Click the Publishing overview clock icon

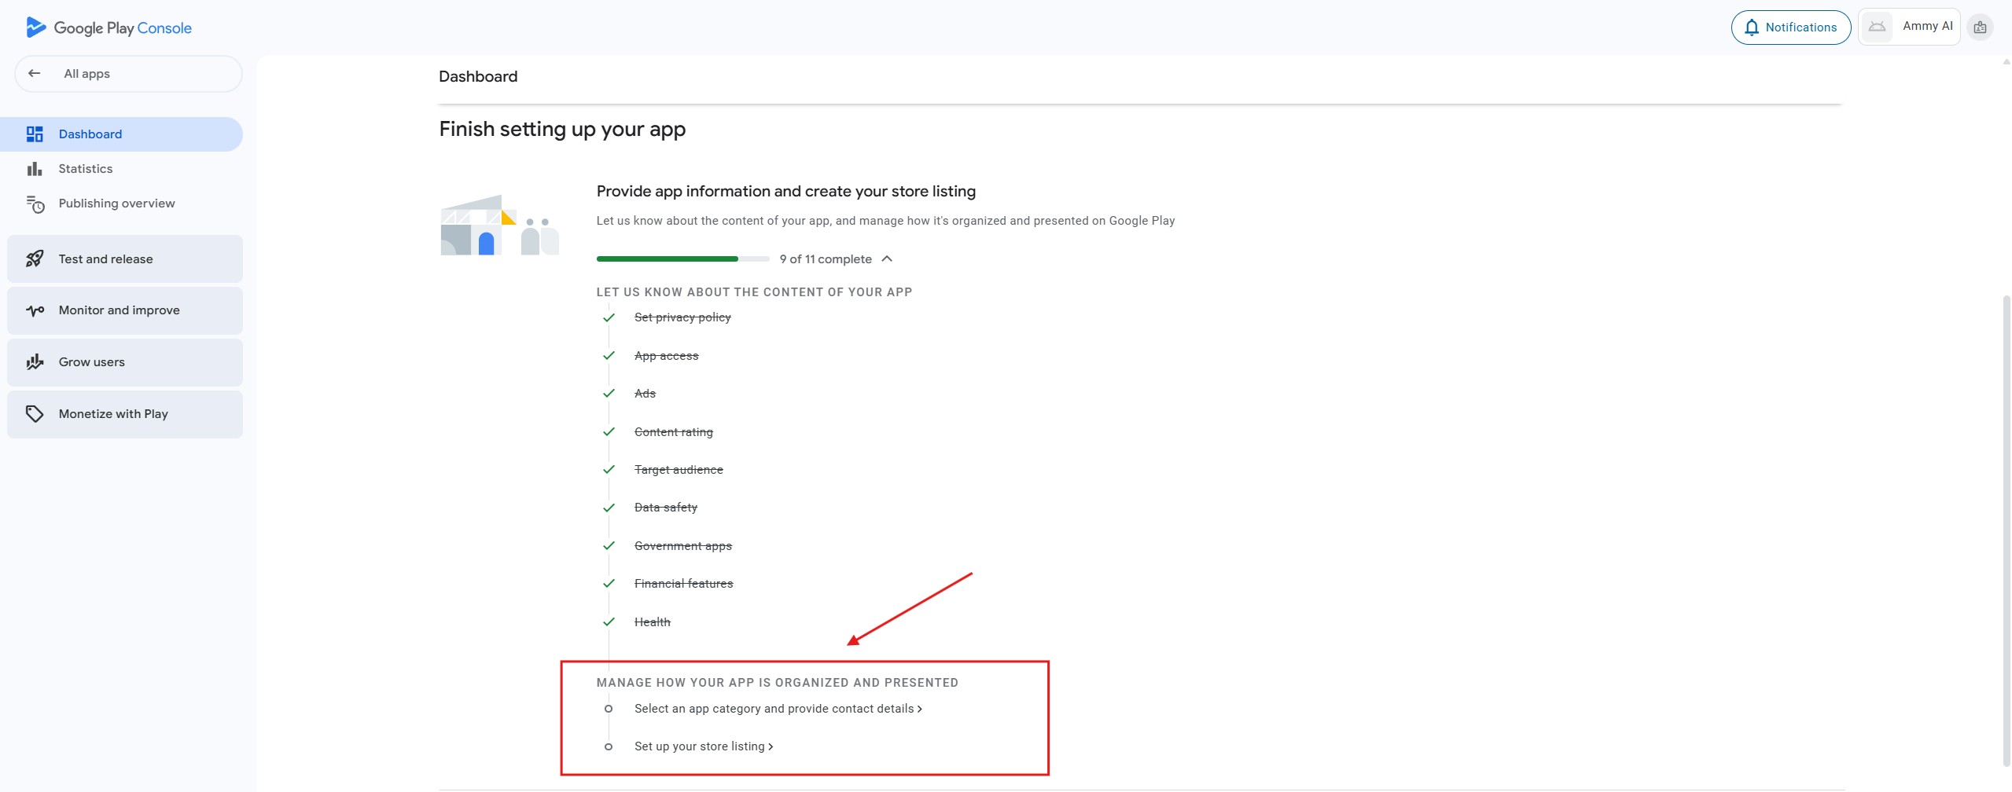[35, 204]
